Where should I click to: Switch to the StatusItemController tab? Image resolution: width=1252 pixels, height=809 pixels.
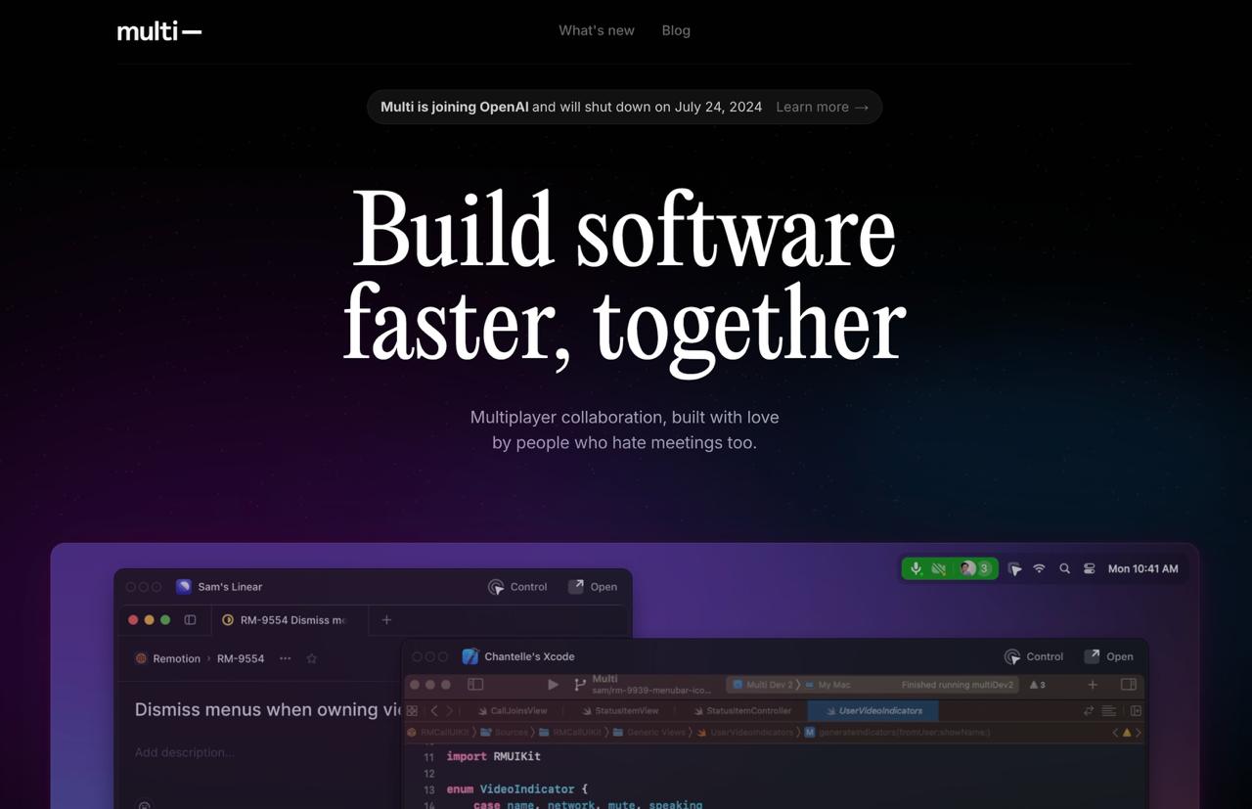[741, 711]
